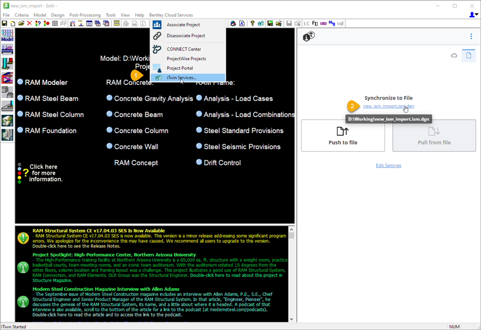The image size is (481, 330).
Task: Open the Tools menu
Action: pyautogui.click(x=111, y=15)
